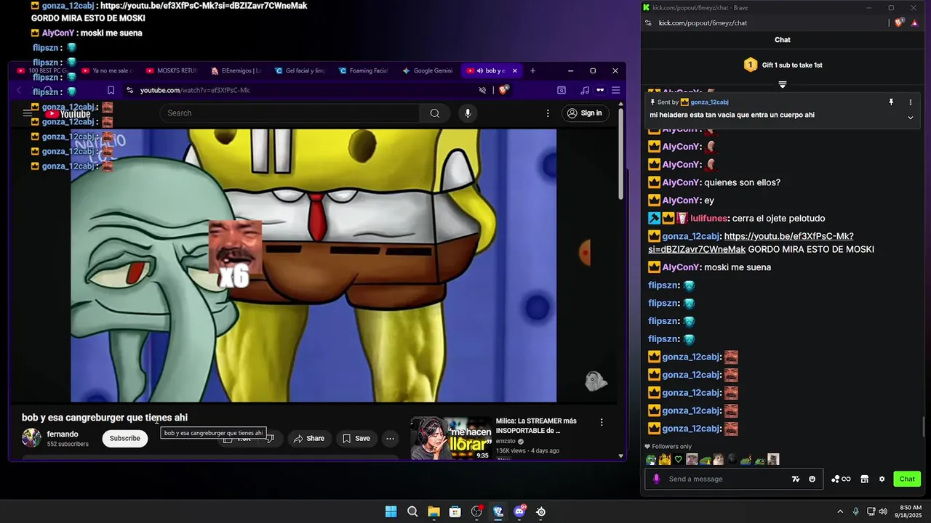Open the Brave main hamburger menu
The height and width of the screenshot is (523, 931).
[615, 90]
